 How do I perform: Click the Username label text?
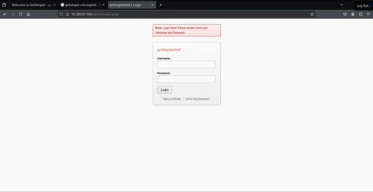coord(164,58)
